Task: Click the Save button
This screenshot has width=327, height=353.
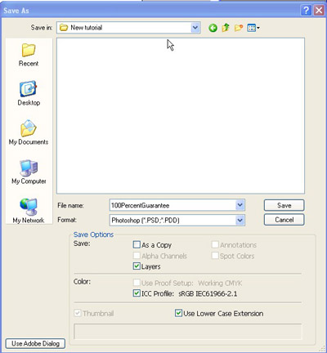Action: 284,205
